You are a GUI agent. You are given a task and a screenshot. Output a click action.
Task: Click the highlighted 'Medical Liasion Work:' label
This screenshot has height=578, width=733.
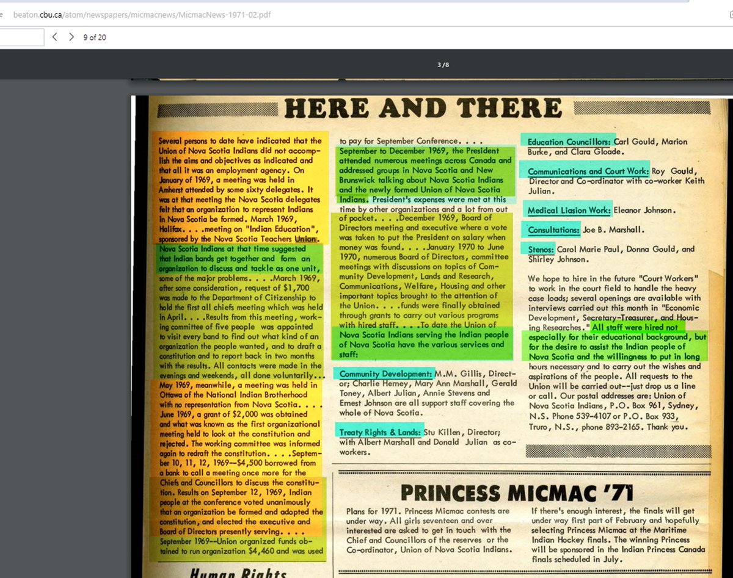click(x=569, y=211)
